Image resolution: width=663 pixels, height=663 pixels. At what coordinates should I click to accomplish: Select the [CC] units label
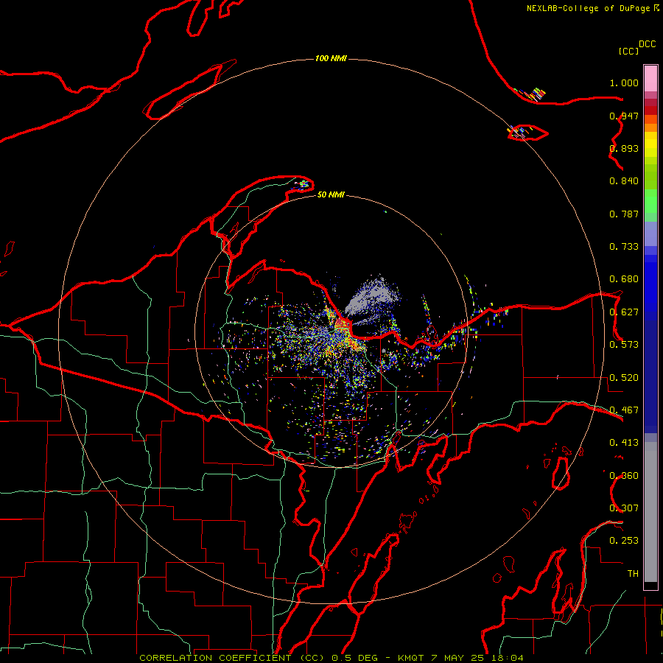click(628, 51)
